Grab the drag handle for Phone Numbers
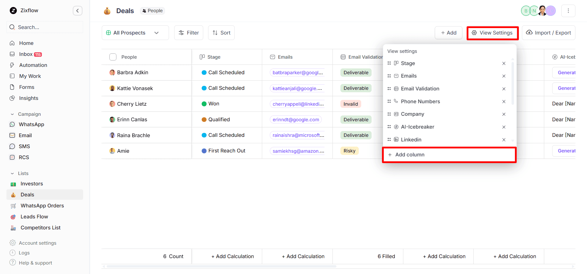 coord(389,101)
